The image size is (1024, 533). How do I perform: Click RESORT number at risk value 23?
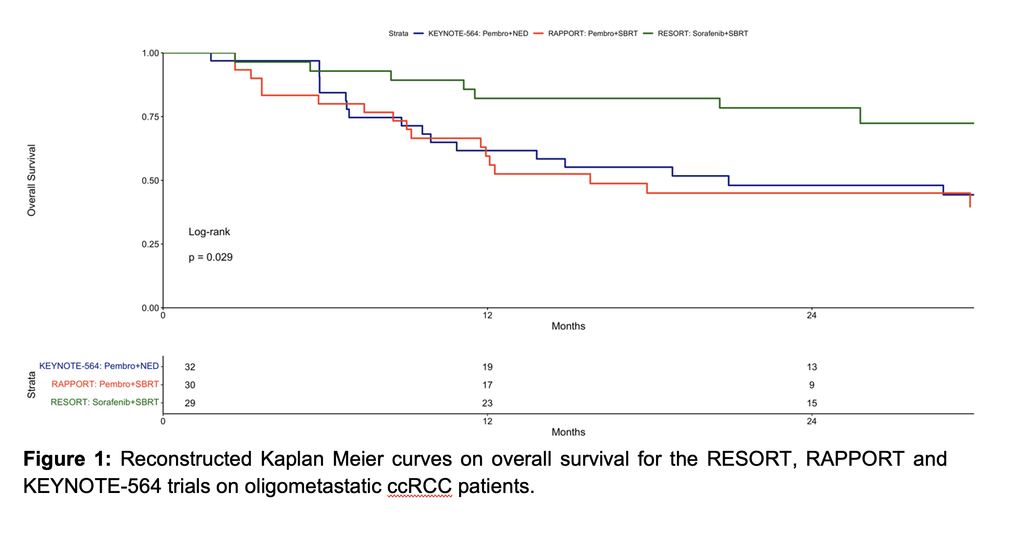coord(487,403)
